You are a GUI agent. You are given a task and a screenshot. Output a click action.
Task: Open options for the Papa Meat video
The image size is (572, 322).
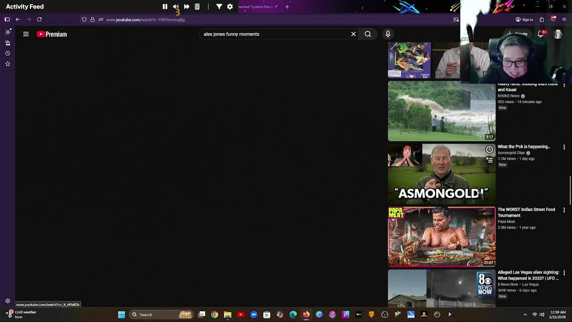click(x=564, y=210)
